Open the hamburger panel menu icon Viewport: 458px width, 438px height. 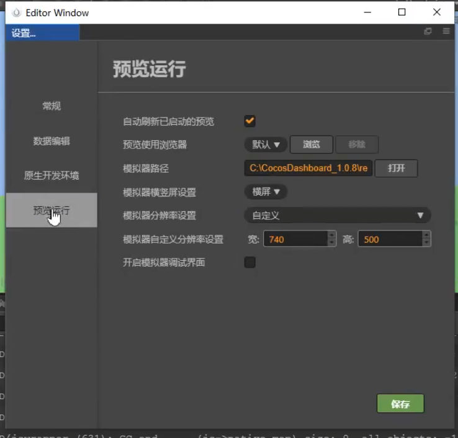pyautogui.click(x=446, y=31)
